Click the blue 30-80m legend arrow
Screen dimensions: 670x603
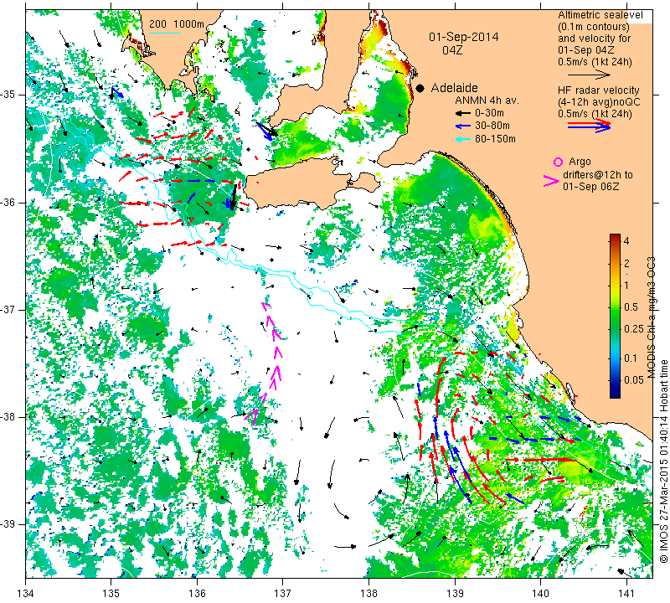coord(463,126)
